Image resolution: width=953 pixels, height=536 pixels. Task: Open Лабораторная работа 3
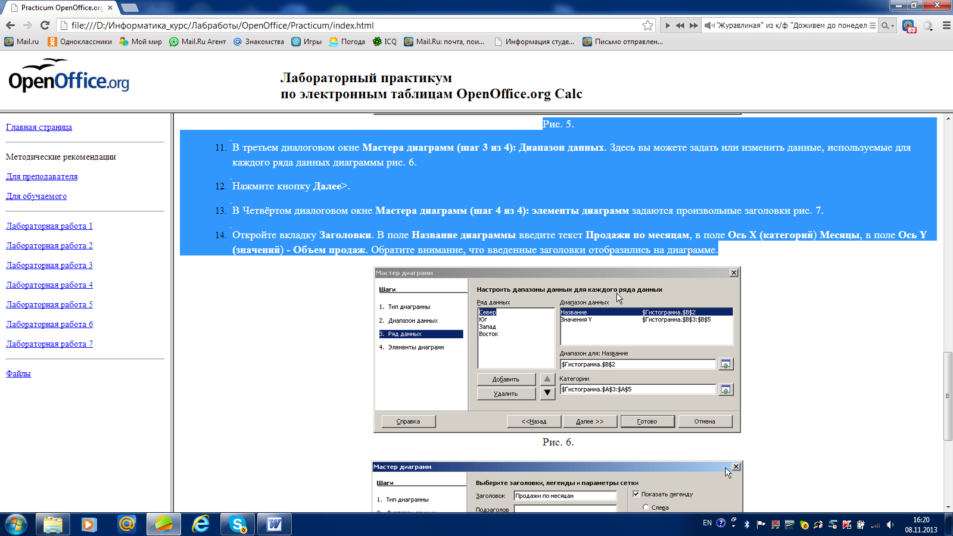(x=49, y=265)
